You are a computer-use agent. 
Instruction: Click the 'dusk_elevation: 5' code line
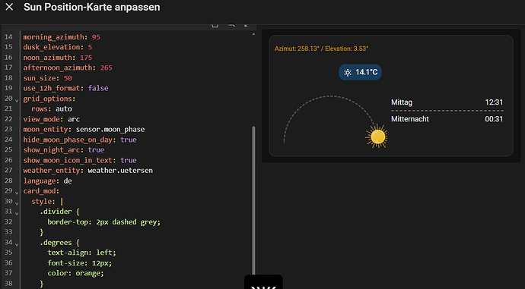pos(57,47)
